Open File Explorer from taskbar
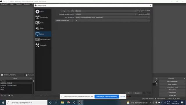Viewport: 186px width, 105px height. (x=62, y=103)
